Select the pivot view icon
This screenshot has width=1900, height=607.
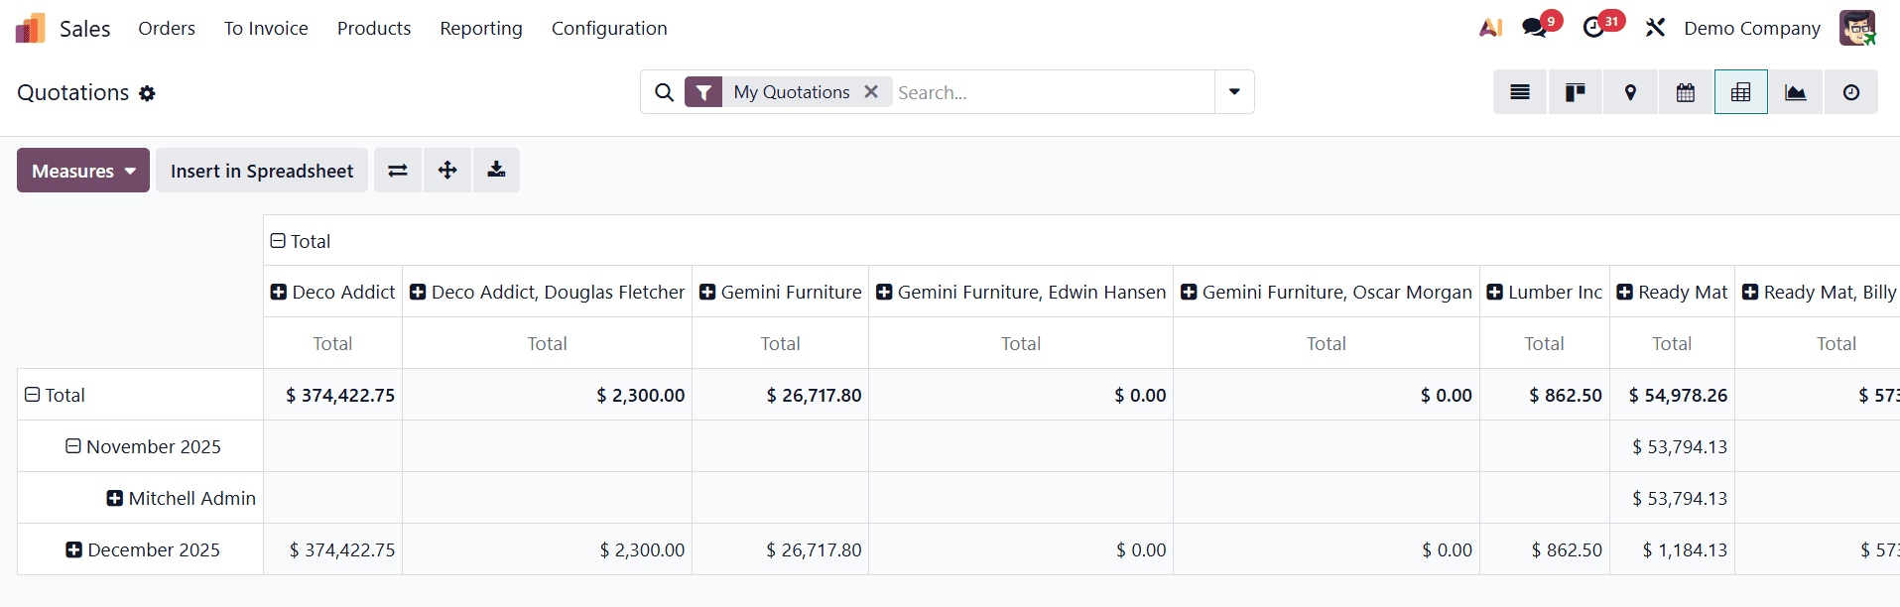click(1740, 92)
